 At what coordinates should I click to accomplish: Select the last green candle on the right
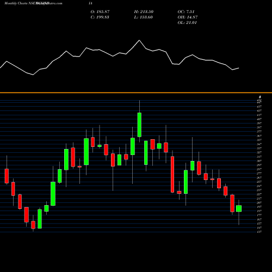point(239,208)
